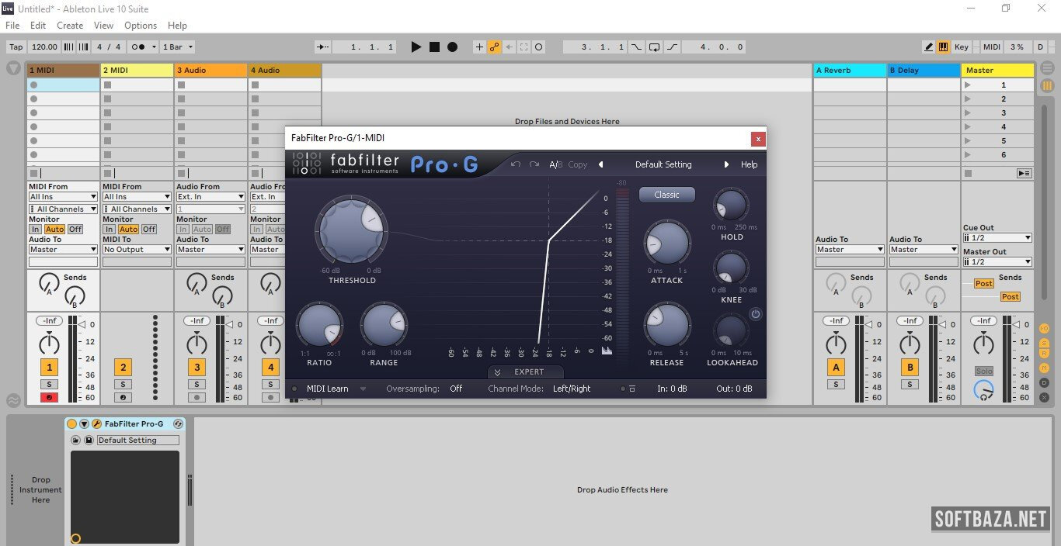1061x546 pixels.
Task: Open track 2 MIDI To No Output dropdown
Action: coord(137,250)
